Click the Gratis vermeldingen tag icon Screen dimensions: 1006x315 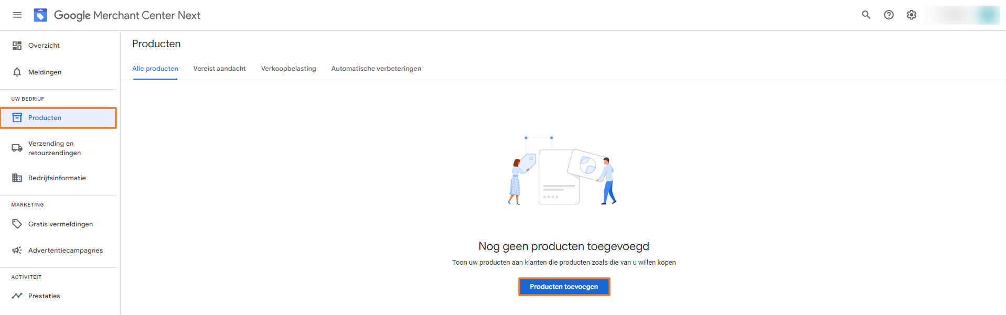pyautogui.click(x=17, y=224)
